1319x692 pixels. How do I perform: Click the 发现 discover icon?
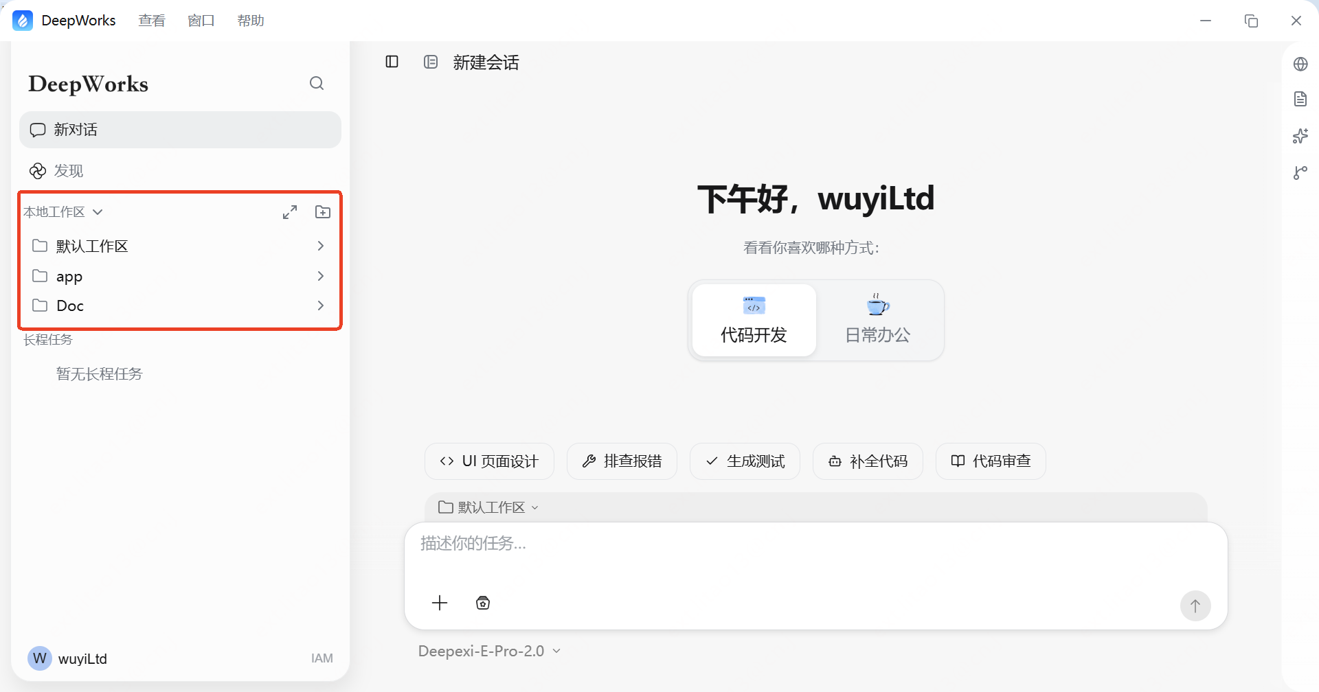[x=38, y=171]
